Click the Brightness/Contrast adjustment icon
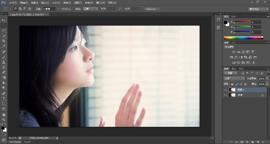270x144 pixels. point(233,52)
